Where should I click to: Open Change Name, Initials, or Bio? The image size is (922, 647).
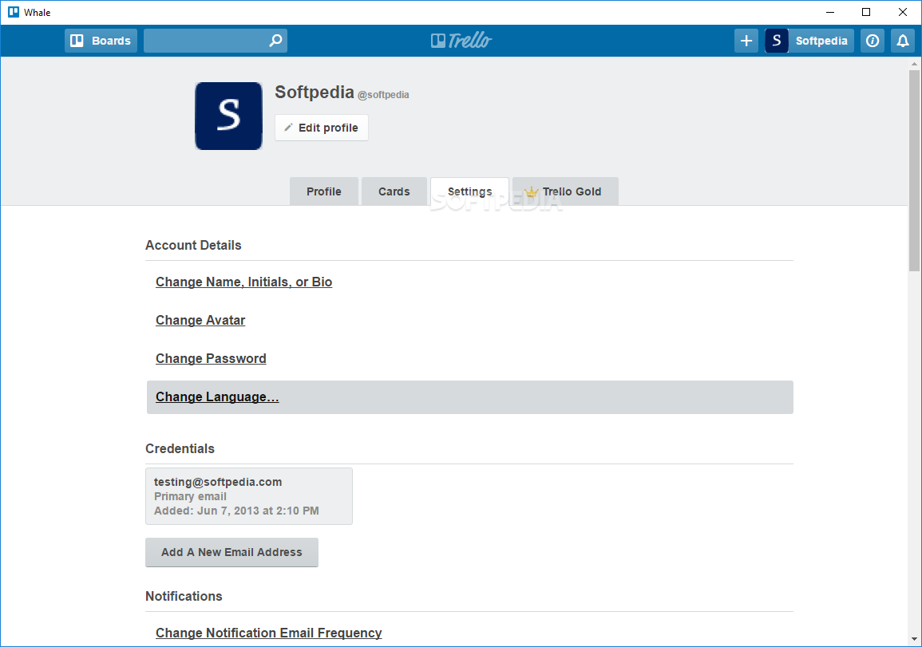coord(244,282)
